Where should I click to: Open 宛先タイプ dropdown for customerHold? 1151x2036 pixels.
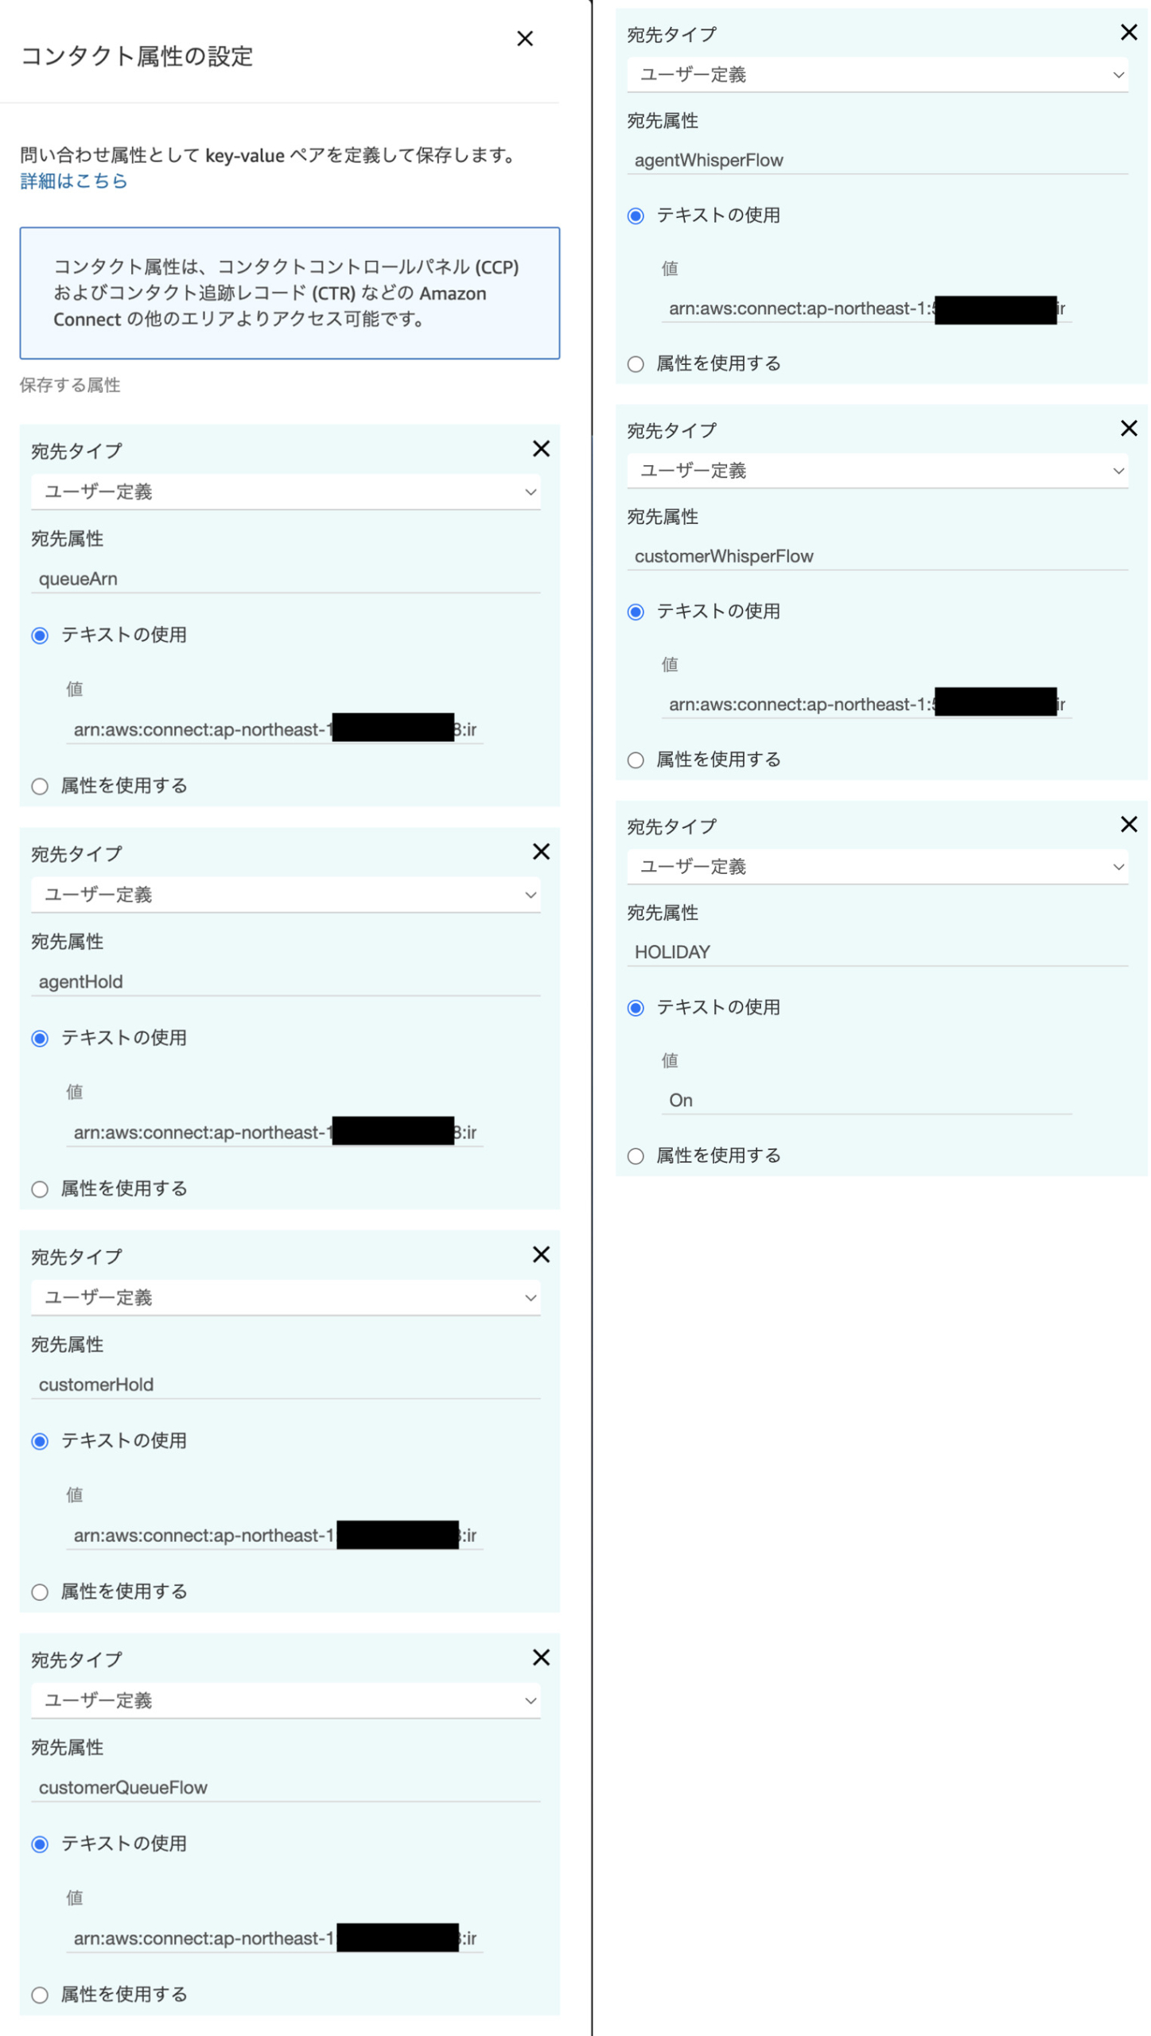[x=286, y=1298]
